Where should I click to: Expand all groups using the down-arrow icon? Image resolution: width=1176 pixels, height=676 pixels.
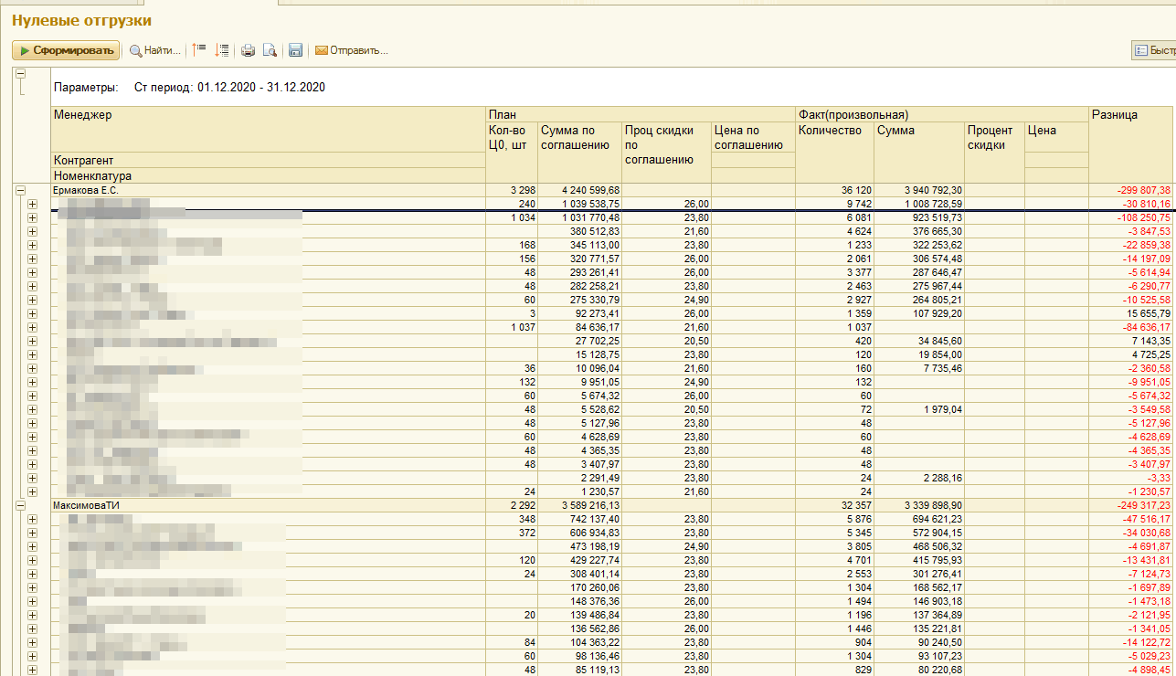point(221,50)
